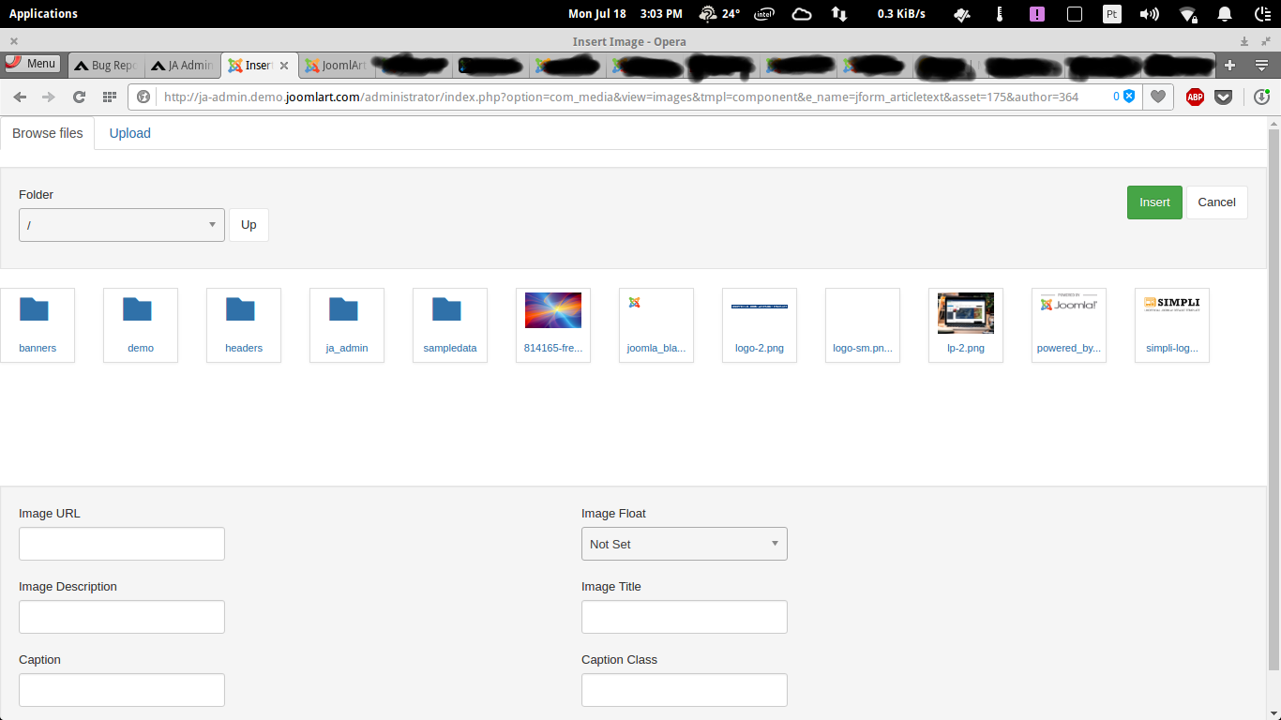Open the volume control in system panel
Screen dimensions: 1281x720
pyautogui.click(x=1149, y=14)
